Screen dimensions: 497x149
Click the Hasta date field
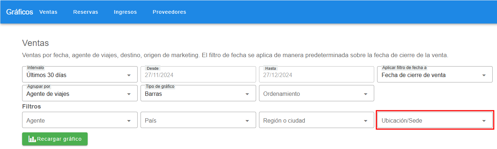[x=316, y=75]
